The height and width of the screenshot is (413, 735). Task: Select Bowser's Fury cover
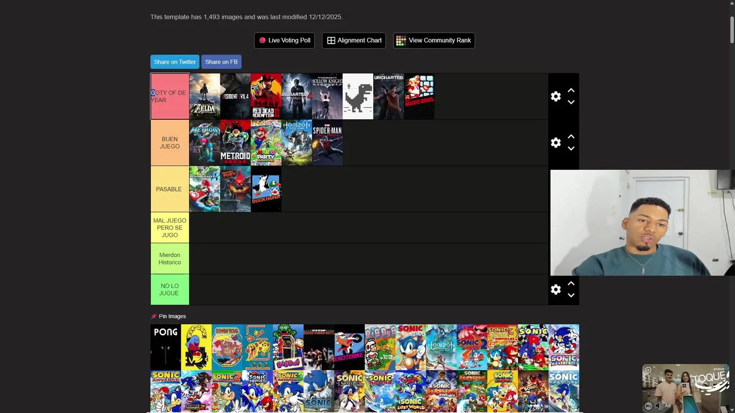click(235, 189)
